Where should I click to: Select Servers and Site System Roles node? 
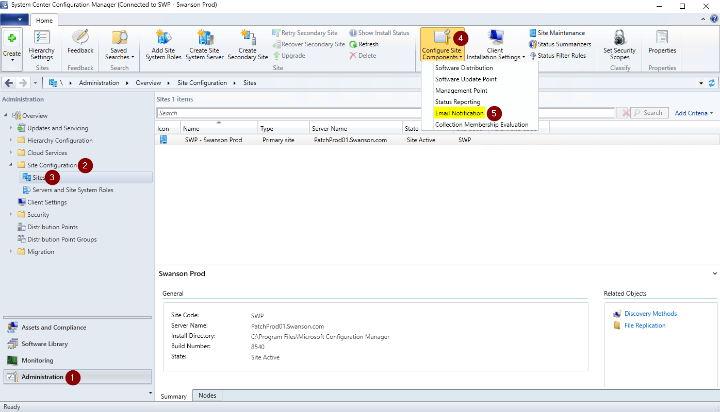(73, 190)
